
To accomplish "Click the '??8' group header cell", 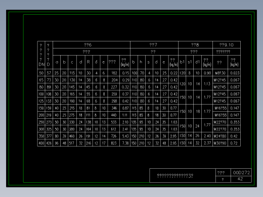I will click(x=195, y=45).
